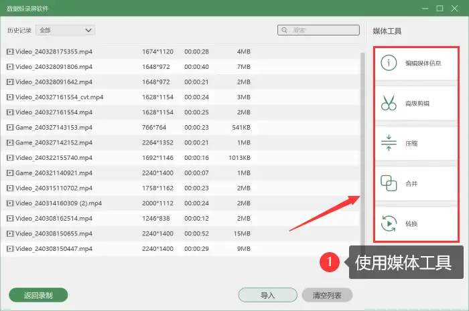Choose the compress tool icon
The width and height of the screenshot is (469, 311).
click(389, 143)
